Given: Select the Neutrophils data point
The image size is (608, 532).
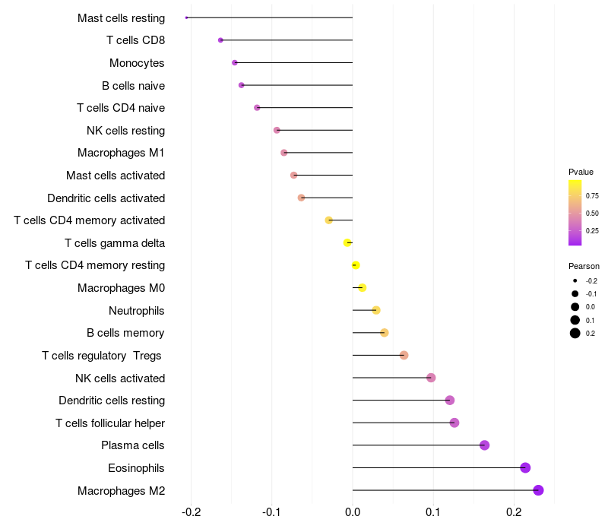Looking at the screenshot, I should click(376, 310).
